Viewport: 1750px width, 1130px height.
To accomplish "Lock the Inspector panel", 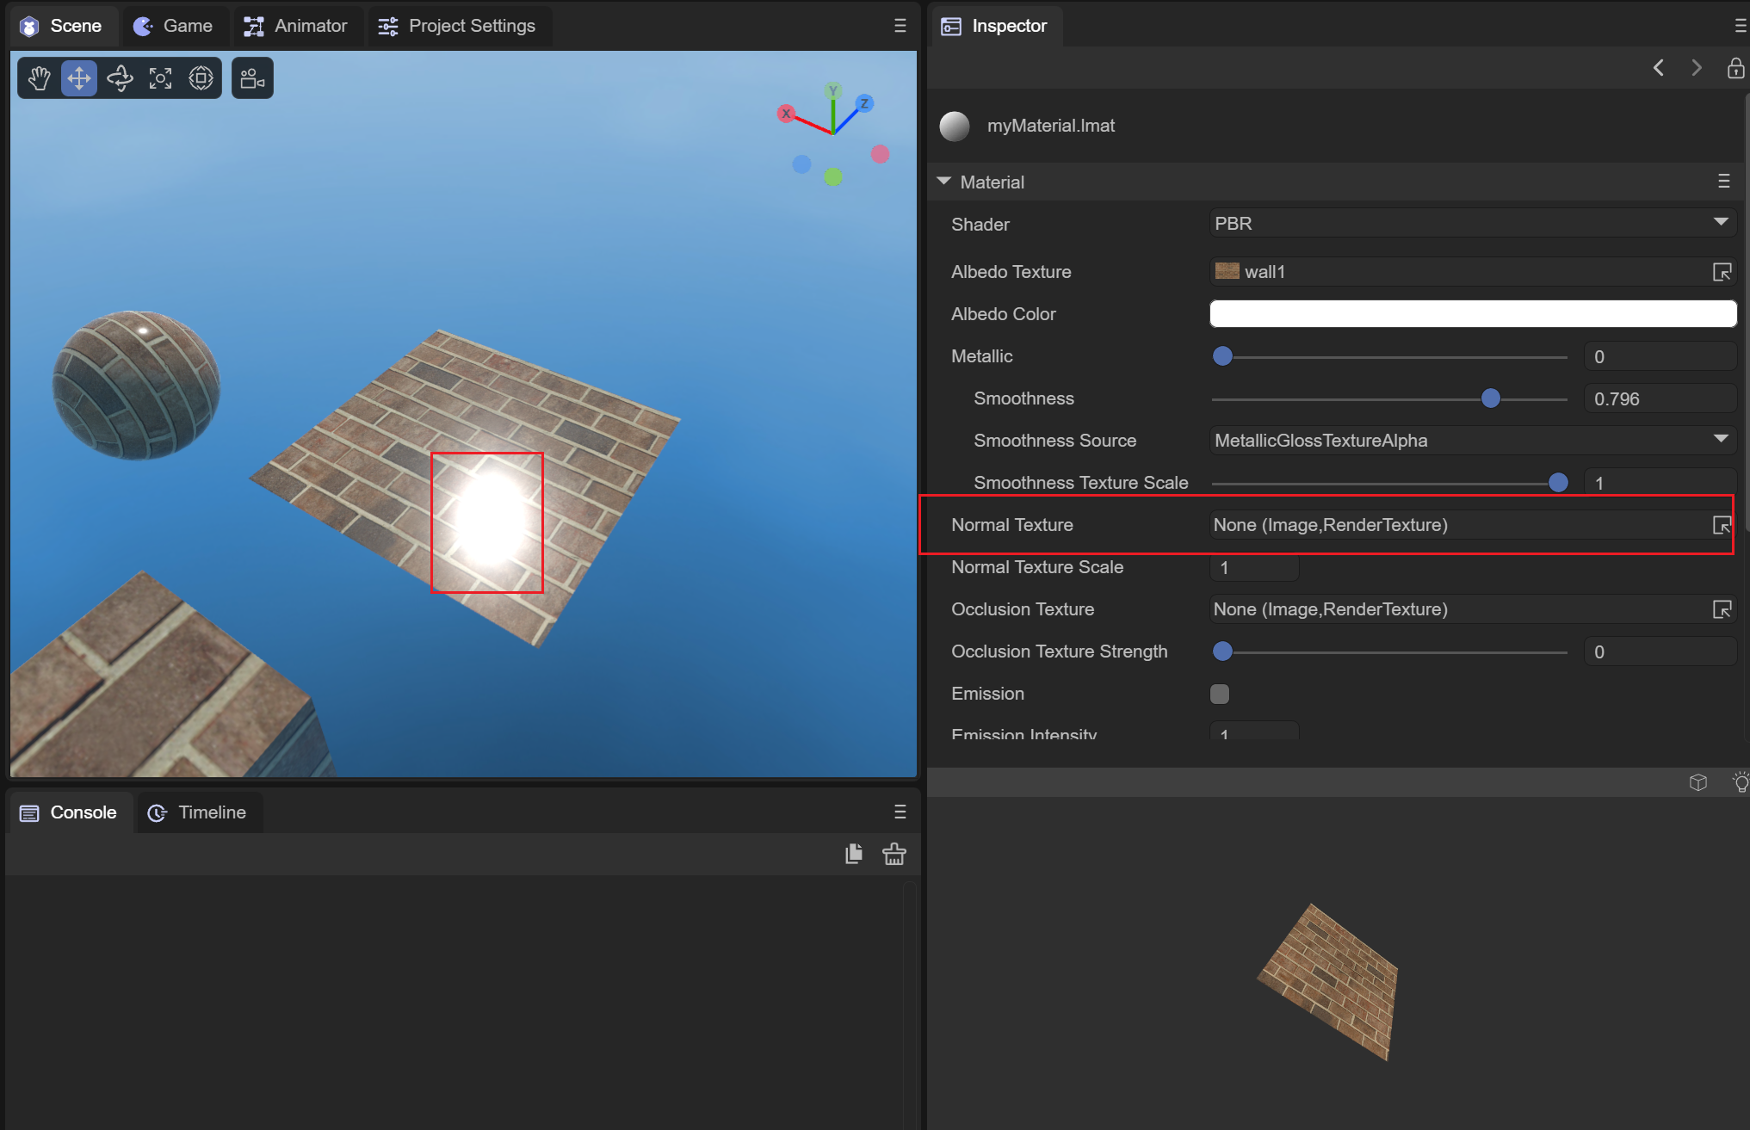I will [1735, 68].
